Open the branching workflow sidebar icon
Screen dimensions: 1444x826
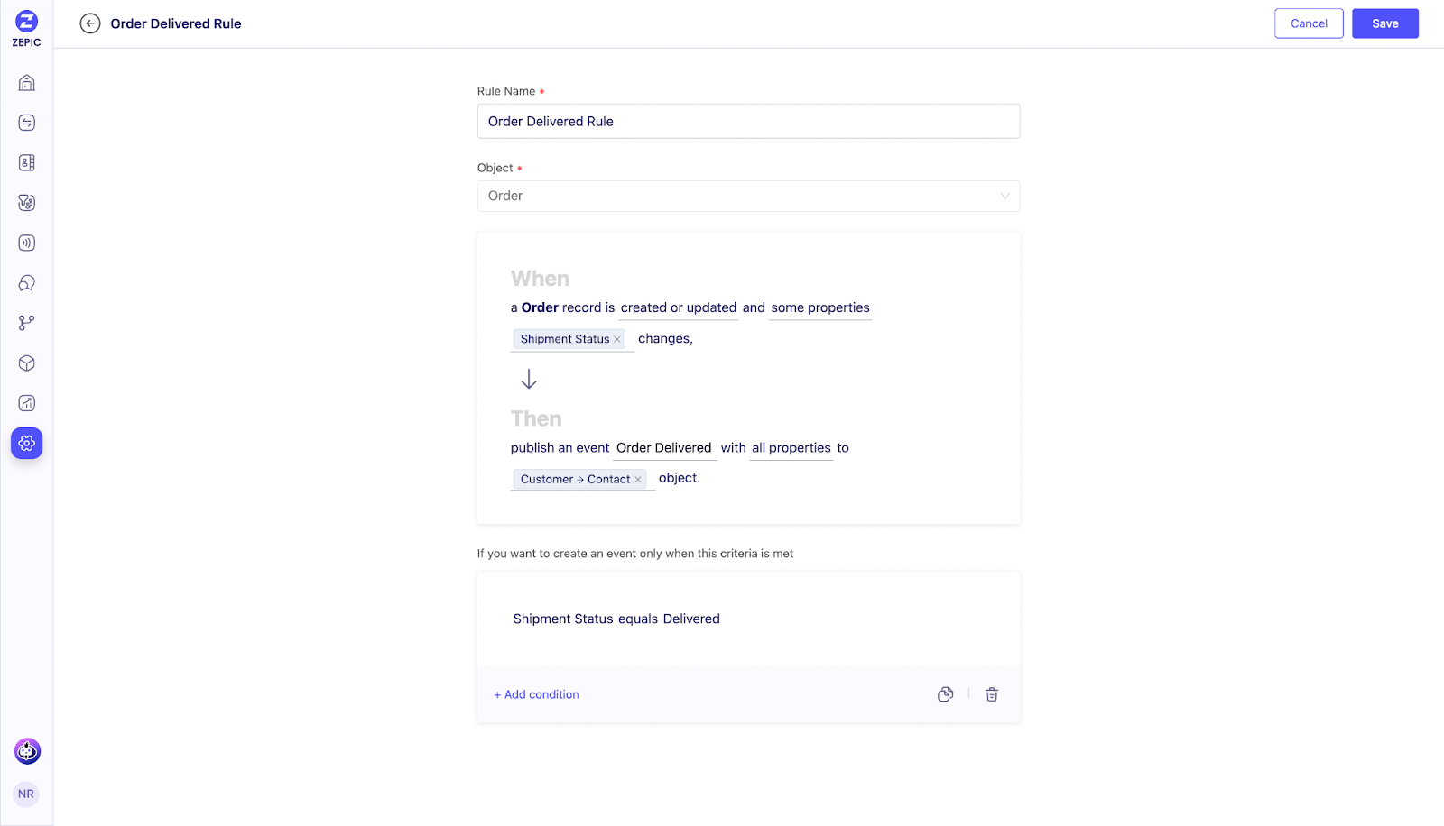pos(27,323)
